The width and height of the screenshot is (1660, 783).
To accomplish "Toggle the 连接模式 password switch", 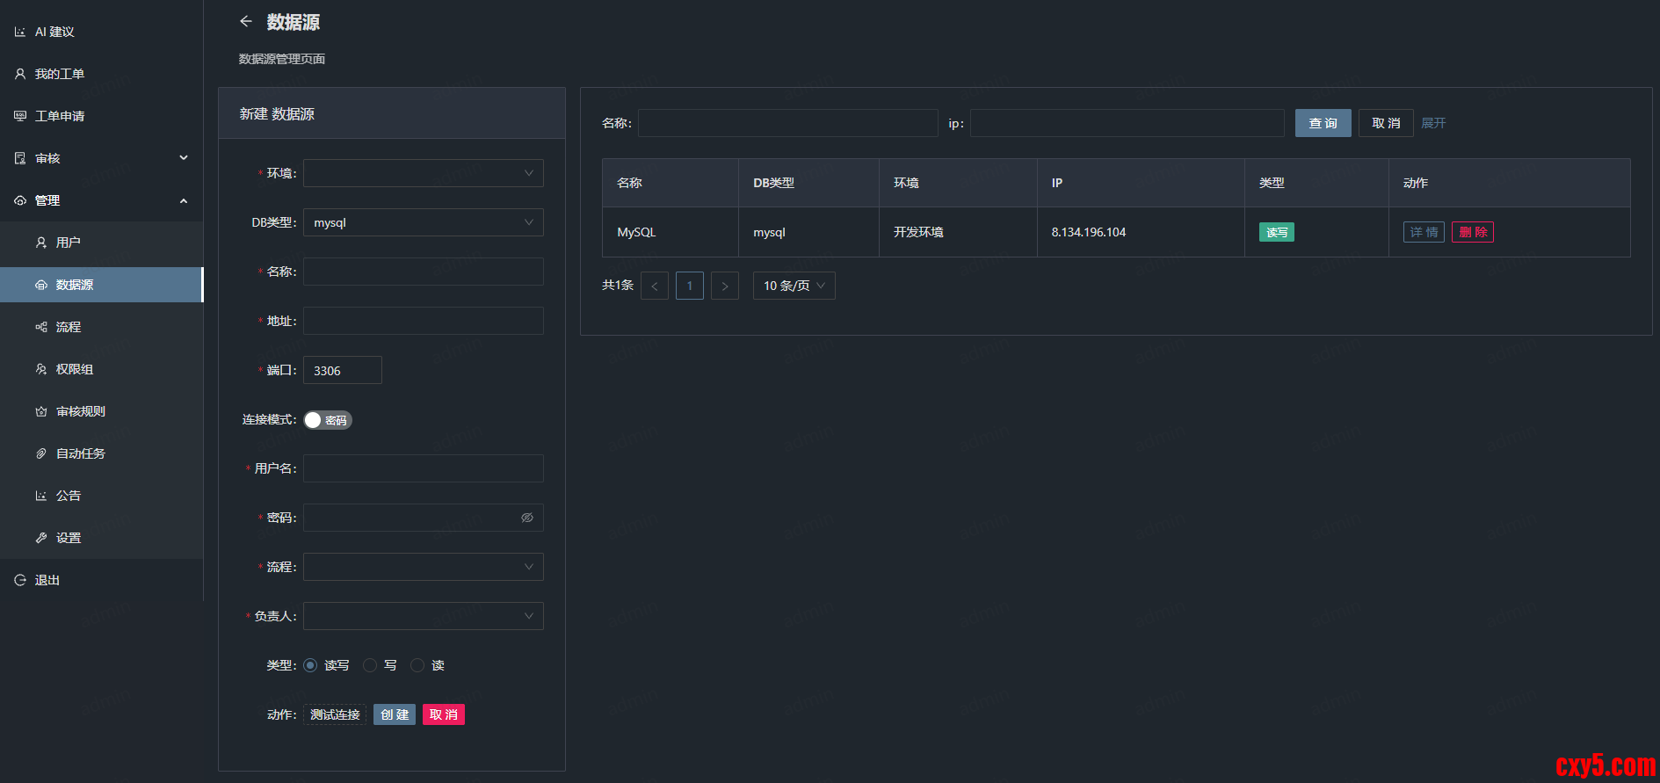I will (x=328, y=420).
